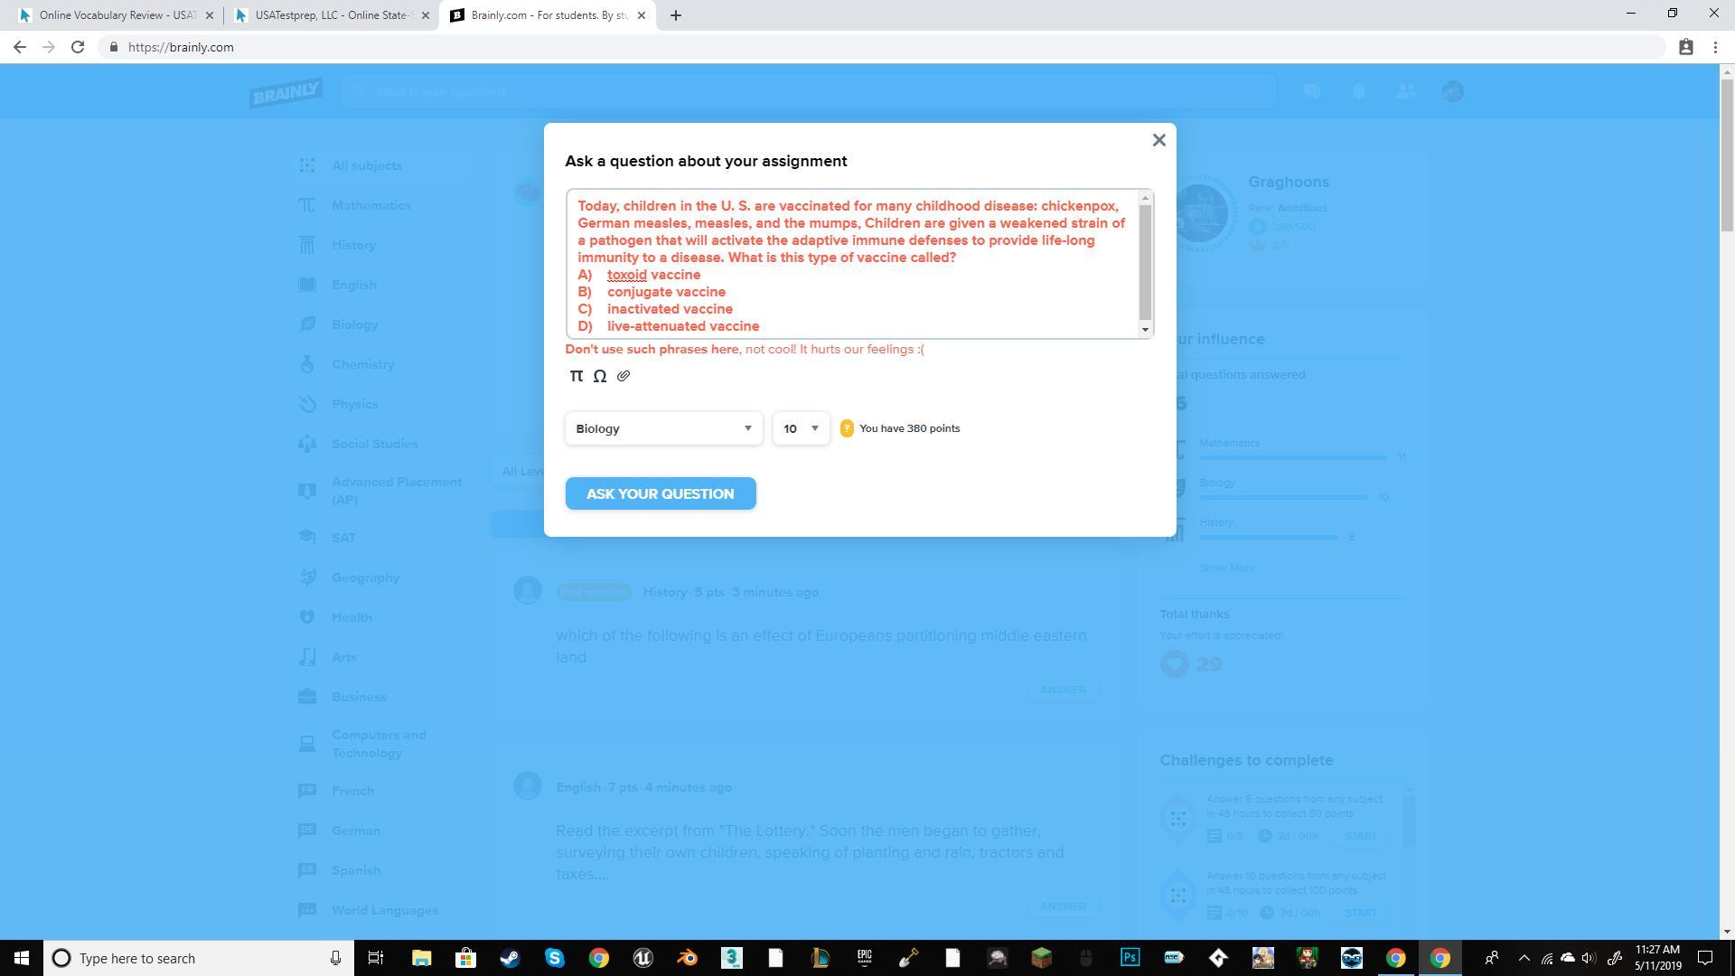Screen dimensions: 1735x976
Task: Open the Biology subject dropdown
Action: click(663, 428)
